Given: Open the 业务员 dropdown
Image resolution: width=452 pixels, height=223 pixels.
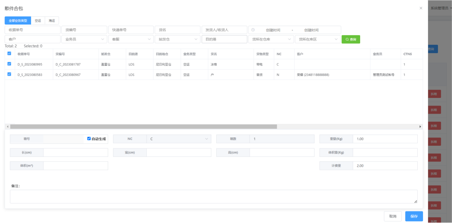Looking at the screenshot, I should [84, 39].
